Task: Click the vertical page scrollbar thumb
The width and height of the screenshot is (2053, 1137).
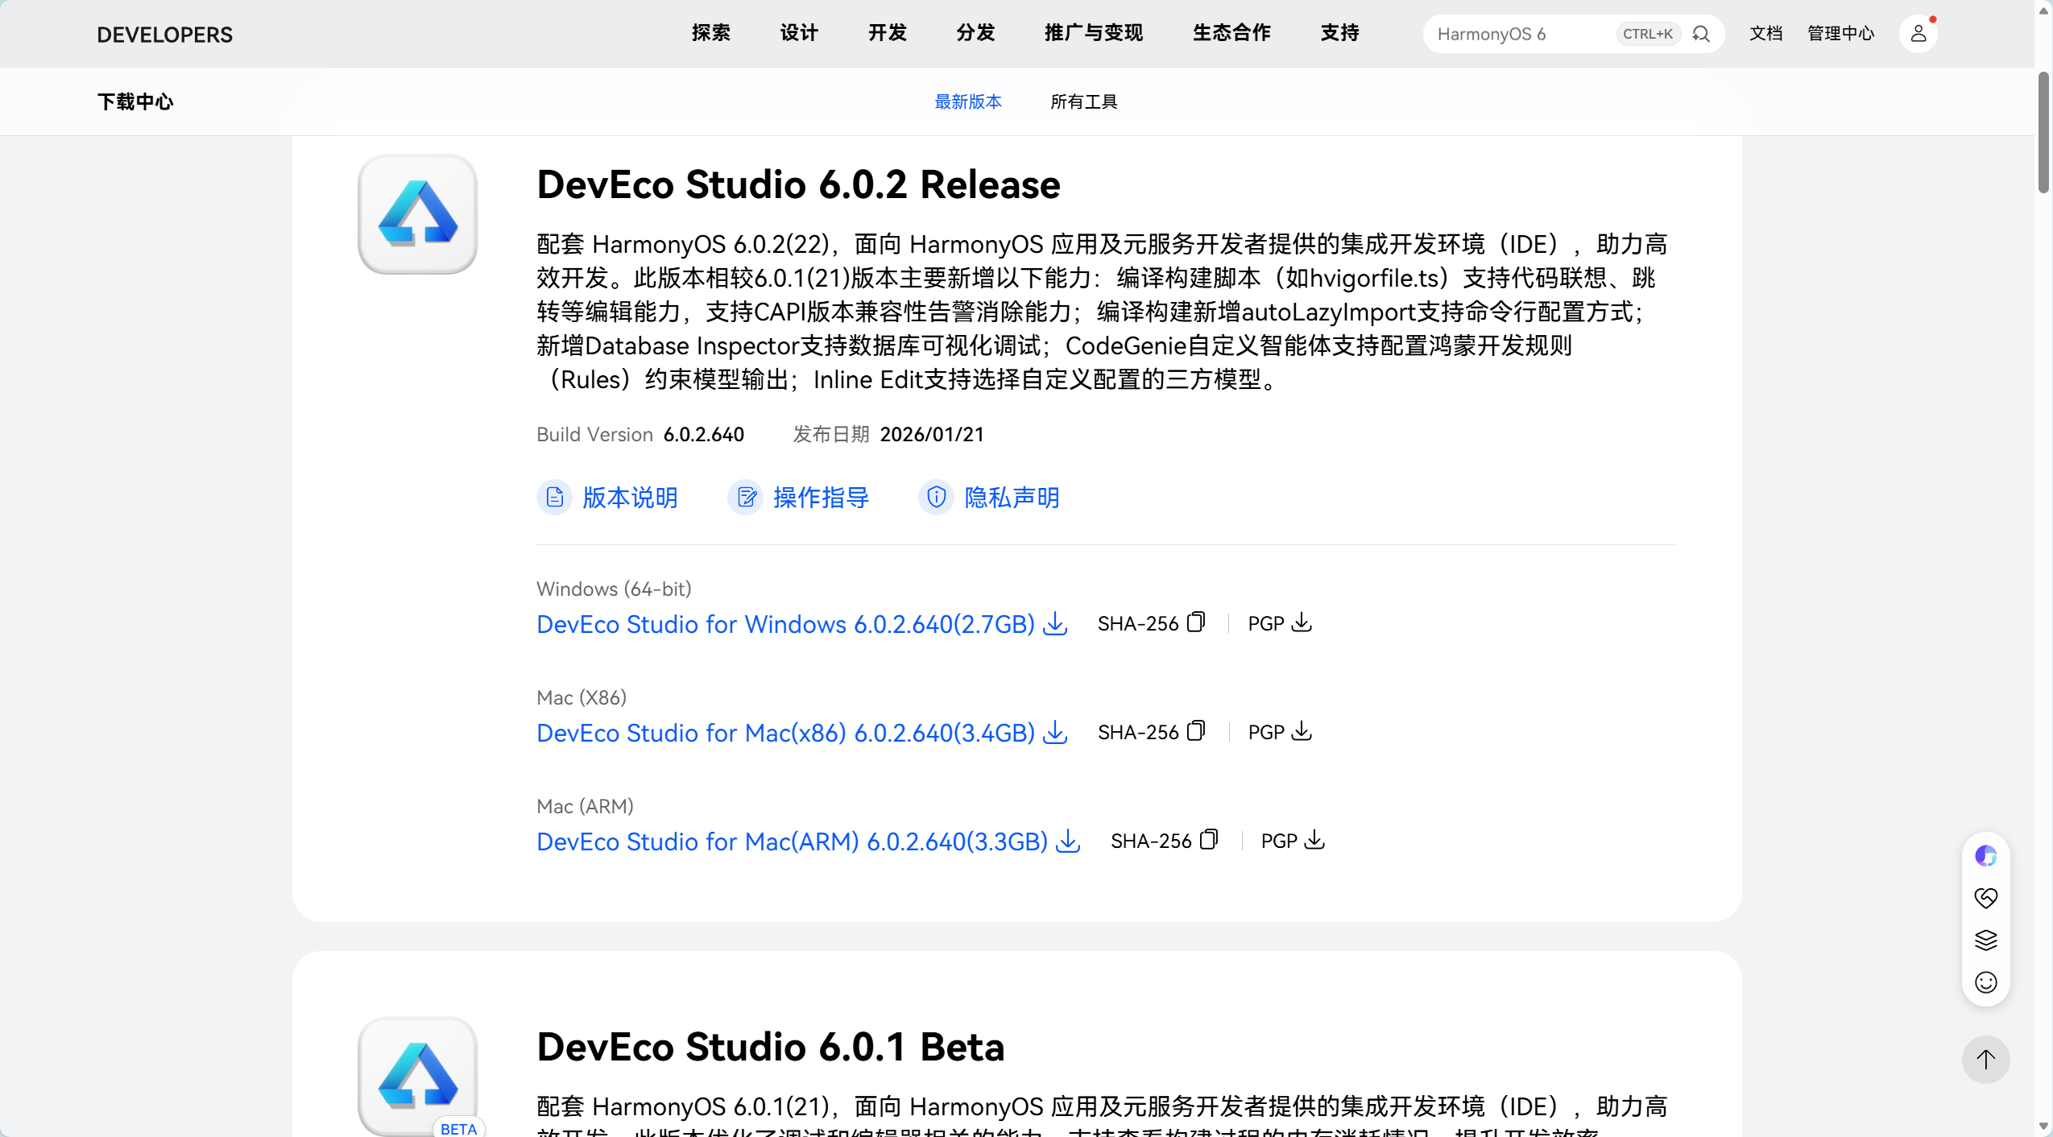Action: 2043,133
